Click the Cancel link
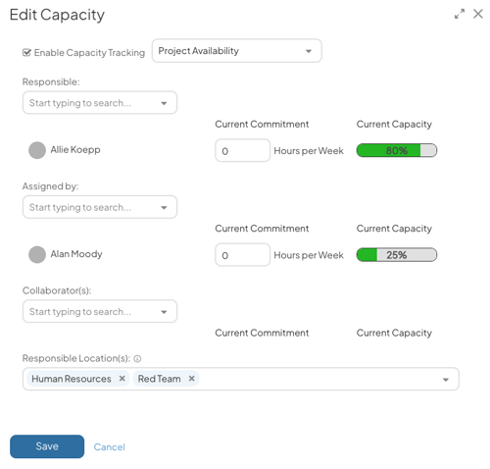490x469 pixels. (110, 447)
